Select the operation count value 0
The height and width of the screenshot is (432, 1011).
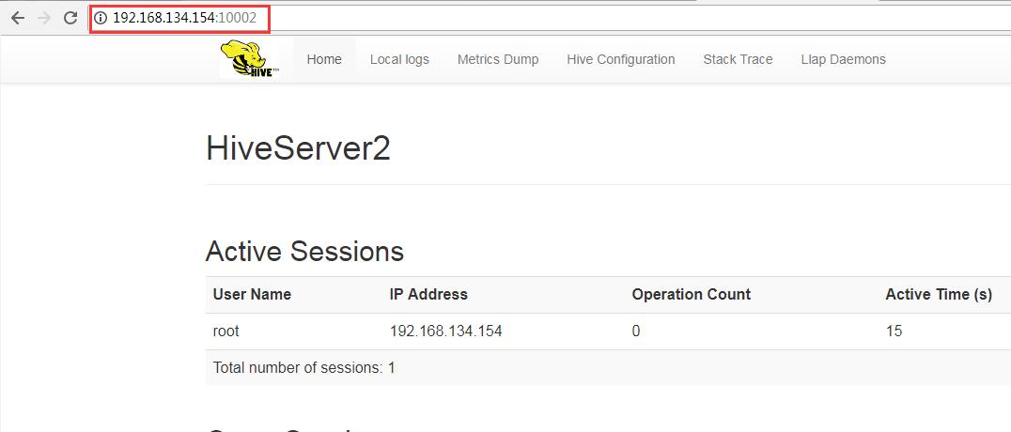636,332
